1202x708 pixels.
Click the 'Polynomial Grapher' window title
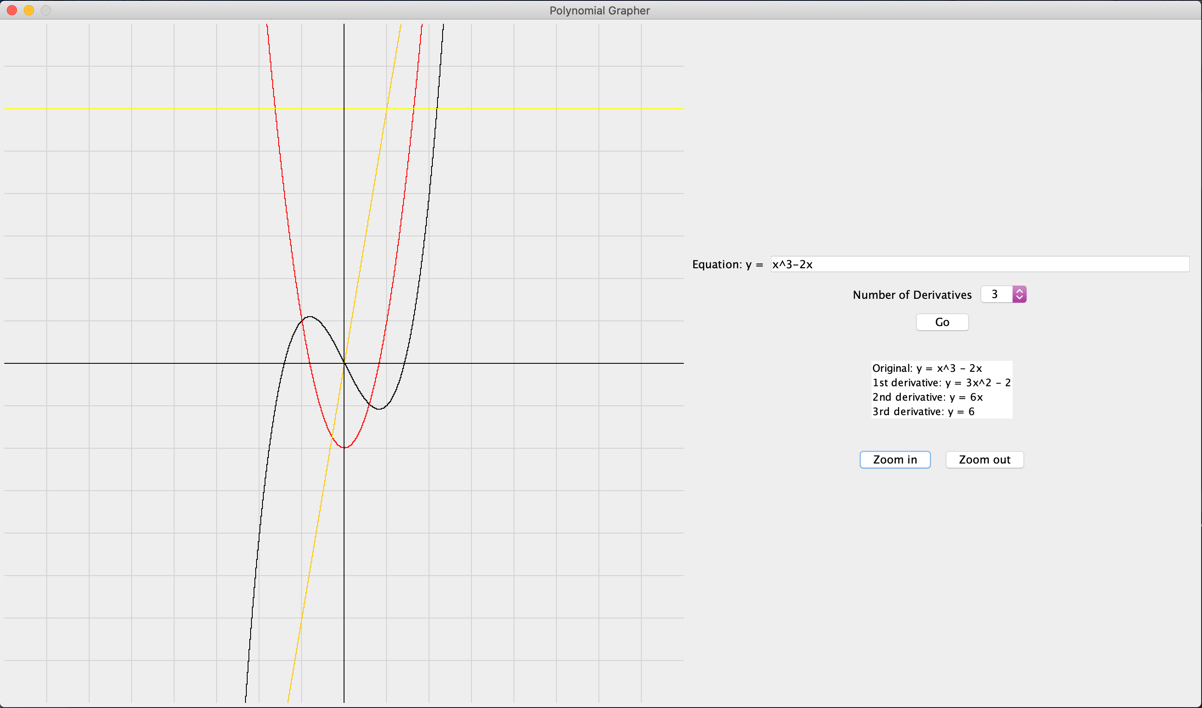(x=599, y=11)
